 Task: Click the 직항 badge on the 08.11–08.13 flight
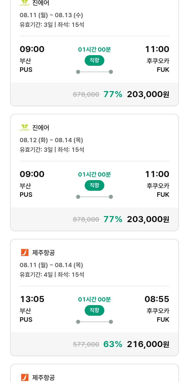pos(94,60)
